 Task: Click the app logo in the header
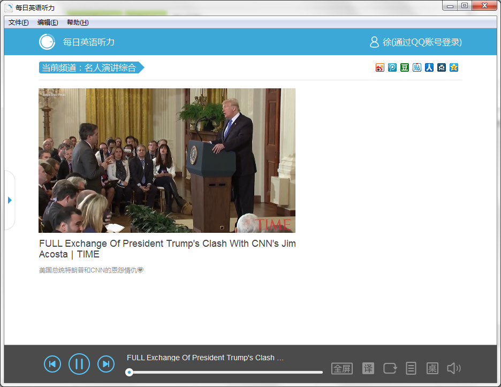(47, 42)
